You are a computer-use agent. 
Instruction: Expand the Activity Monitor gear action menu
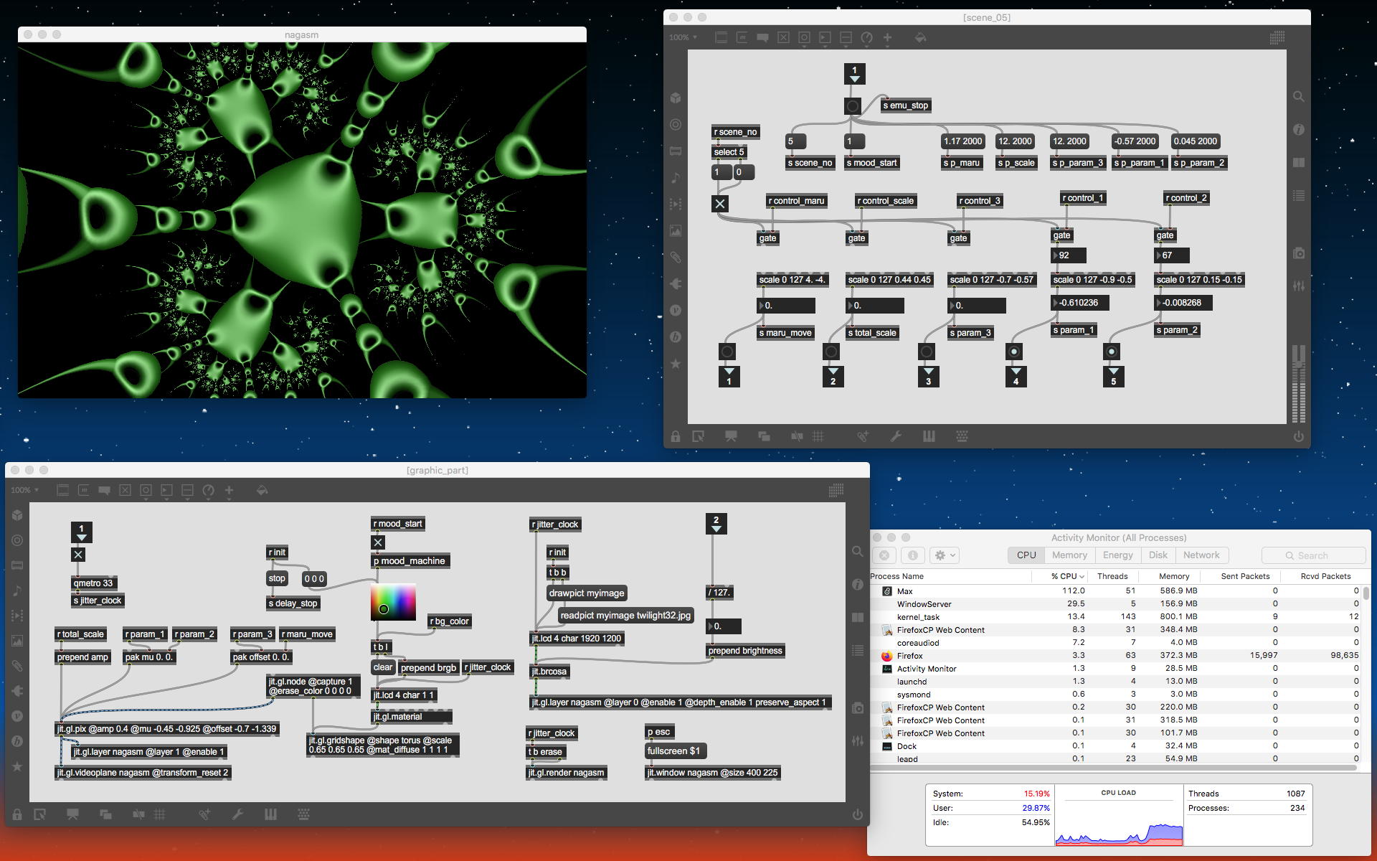944,555
